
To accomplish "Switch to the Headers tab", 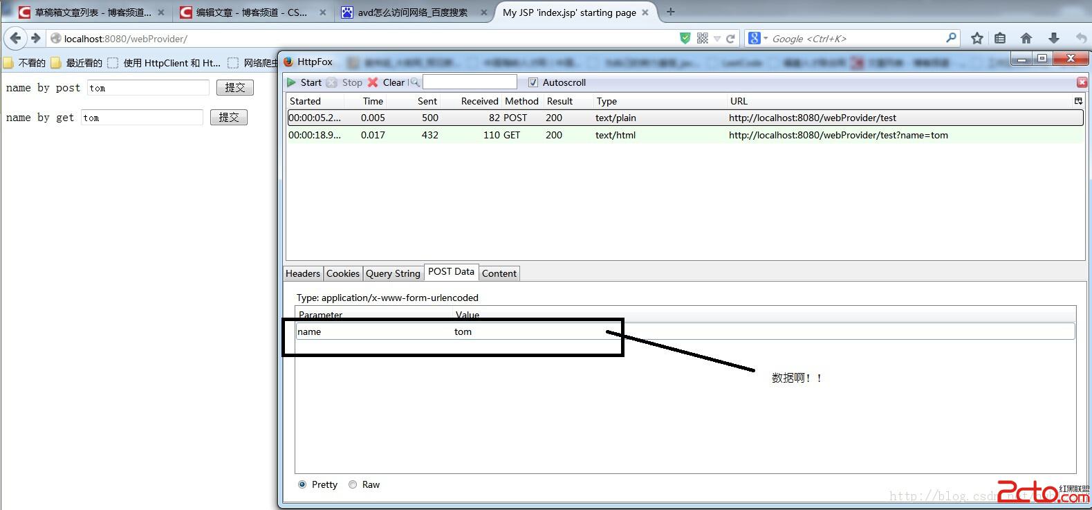I will coord(303,273).
